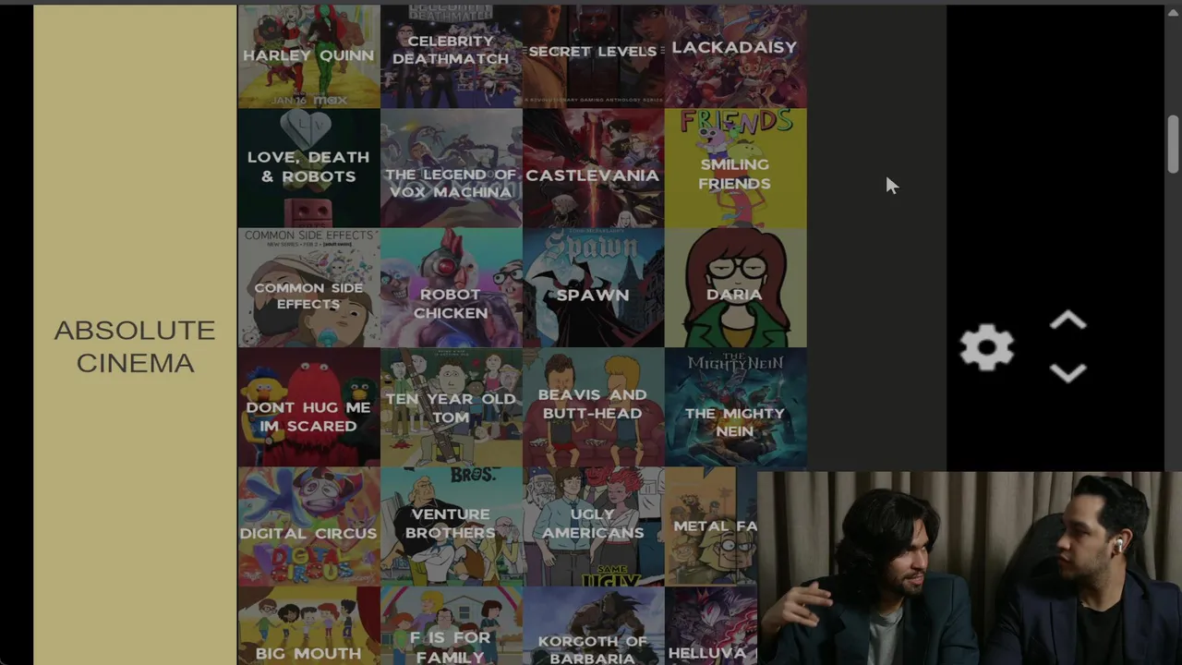Select the Metal Family tile
This screenshot has height=665, width=1182.
point(711,528)
